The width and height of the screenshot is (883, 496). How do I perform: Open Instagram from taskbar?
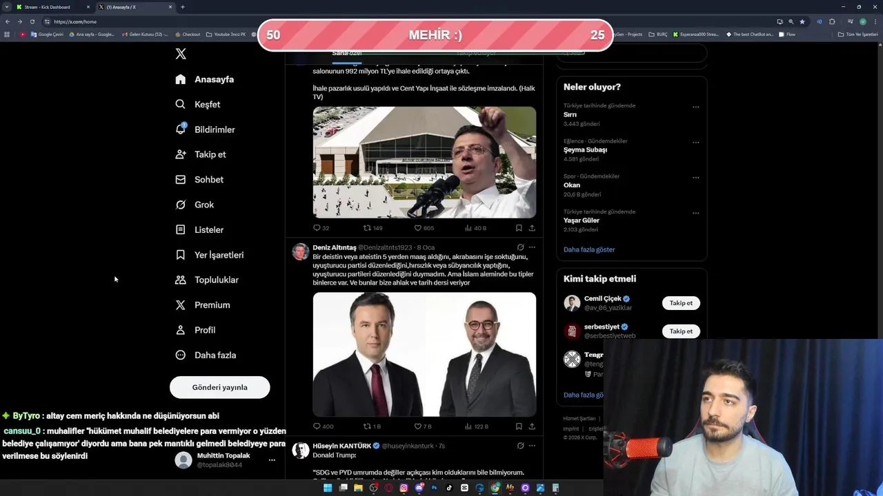[404, 488]
